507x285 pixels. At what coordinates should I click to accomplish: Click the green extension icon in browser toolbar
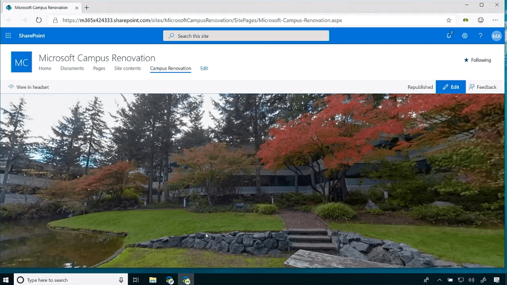coord(465,20)
